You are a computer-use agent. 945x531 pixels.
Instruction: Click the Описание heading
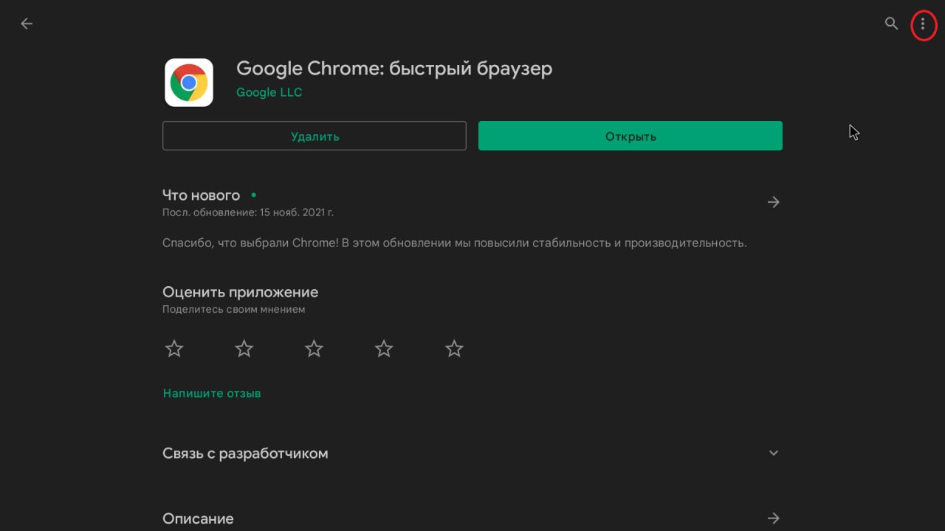(198, 519)
